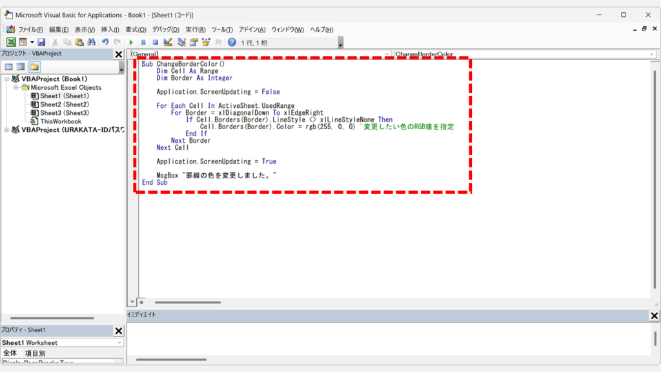Image resolution: width=661 pixels, height=372 pixels.
Task: Click the View Microsoft Excel toolbar icon
Action: point(11,42)
